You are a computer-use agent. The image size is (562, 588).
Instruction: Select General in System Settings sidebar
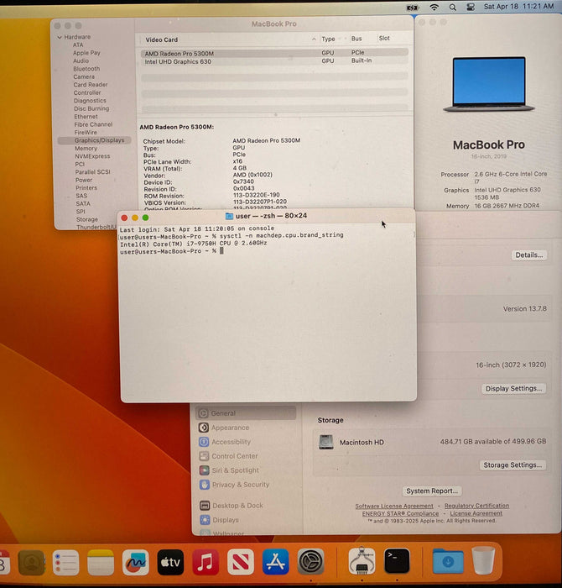coord(246,413)
